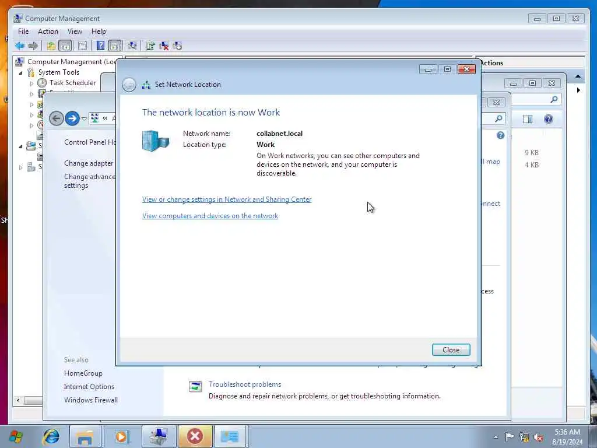Click the blue Work building network icon
This screenshot has height=448, width=597.
point(155,140)
